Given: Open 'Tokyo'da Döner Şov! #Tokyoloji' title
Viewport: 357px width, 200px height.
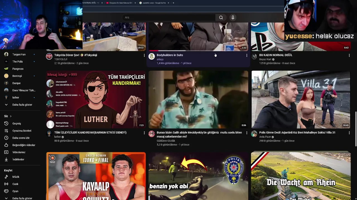Looking at the screenshot, I should tap(76, 55).
